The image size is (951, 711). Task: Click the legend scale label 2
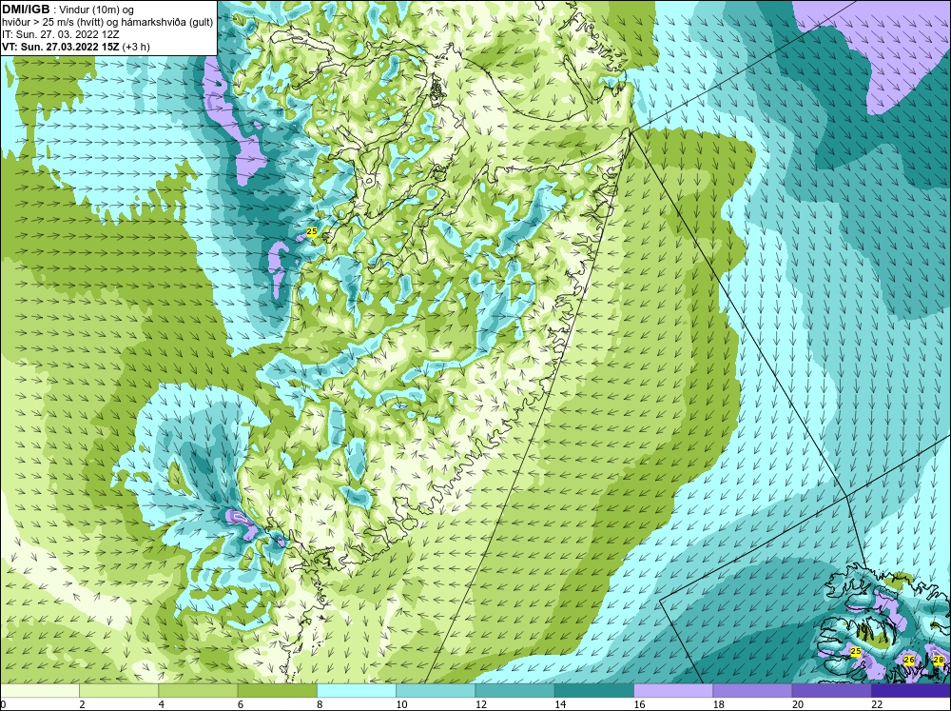[x=82, y=704]
